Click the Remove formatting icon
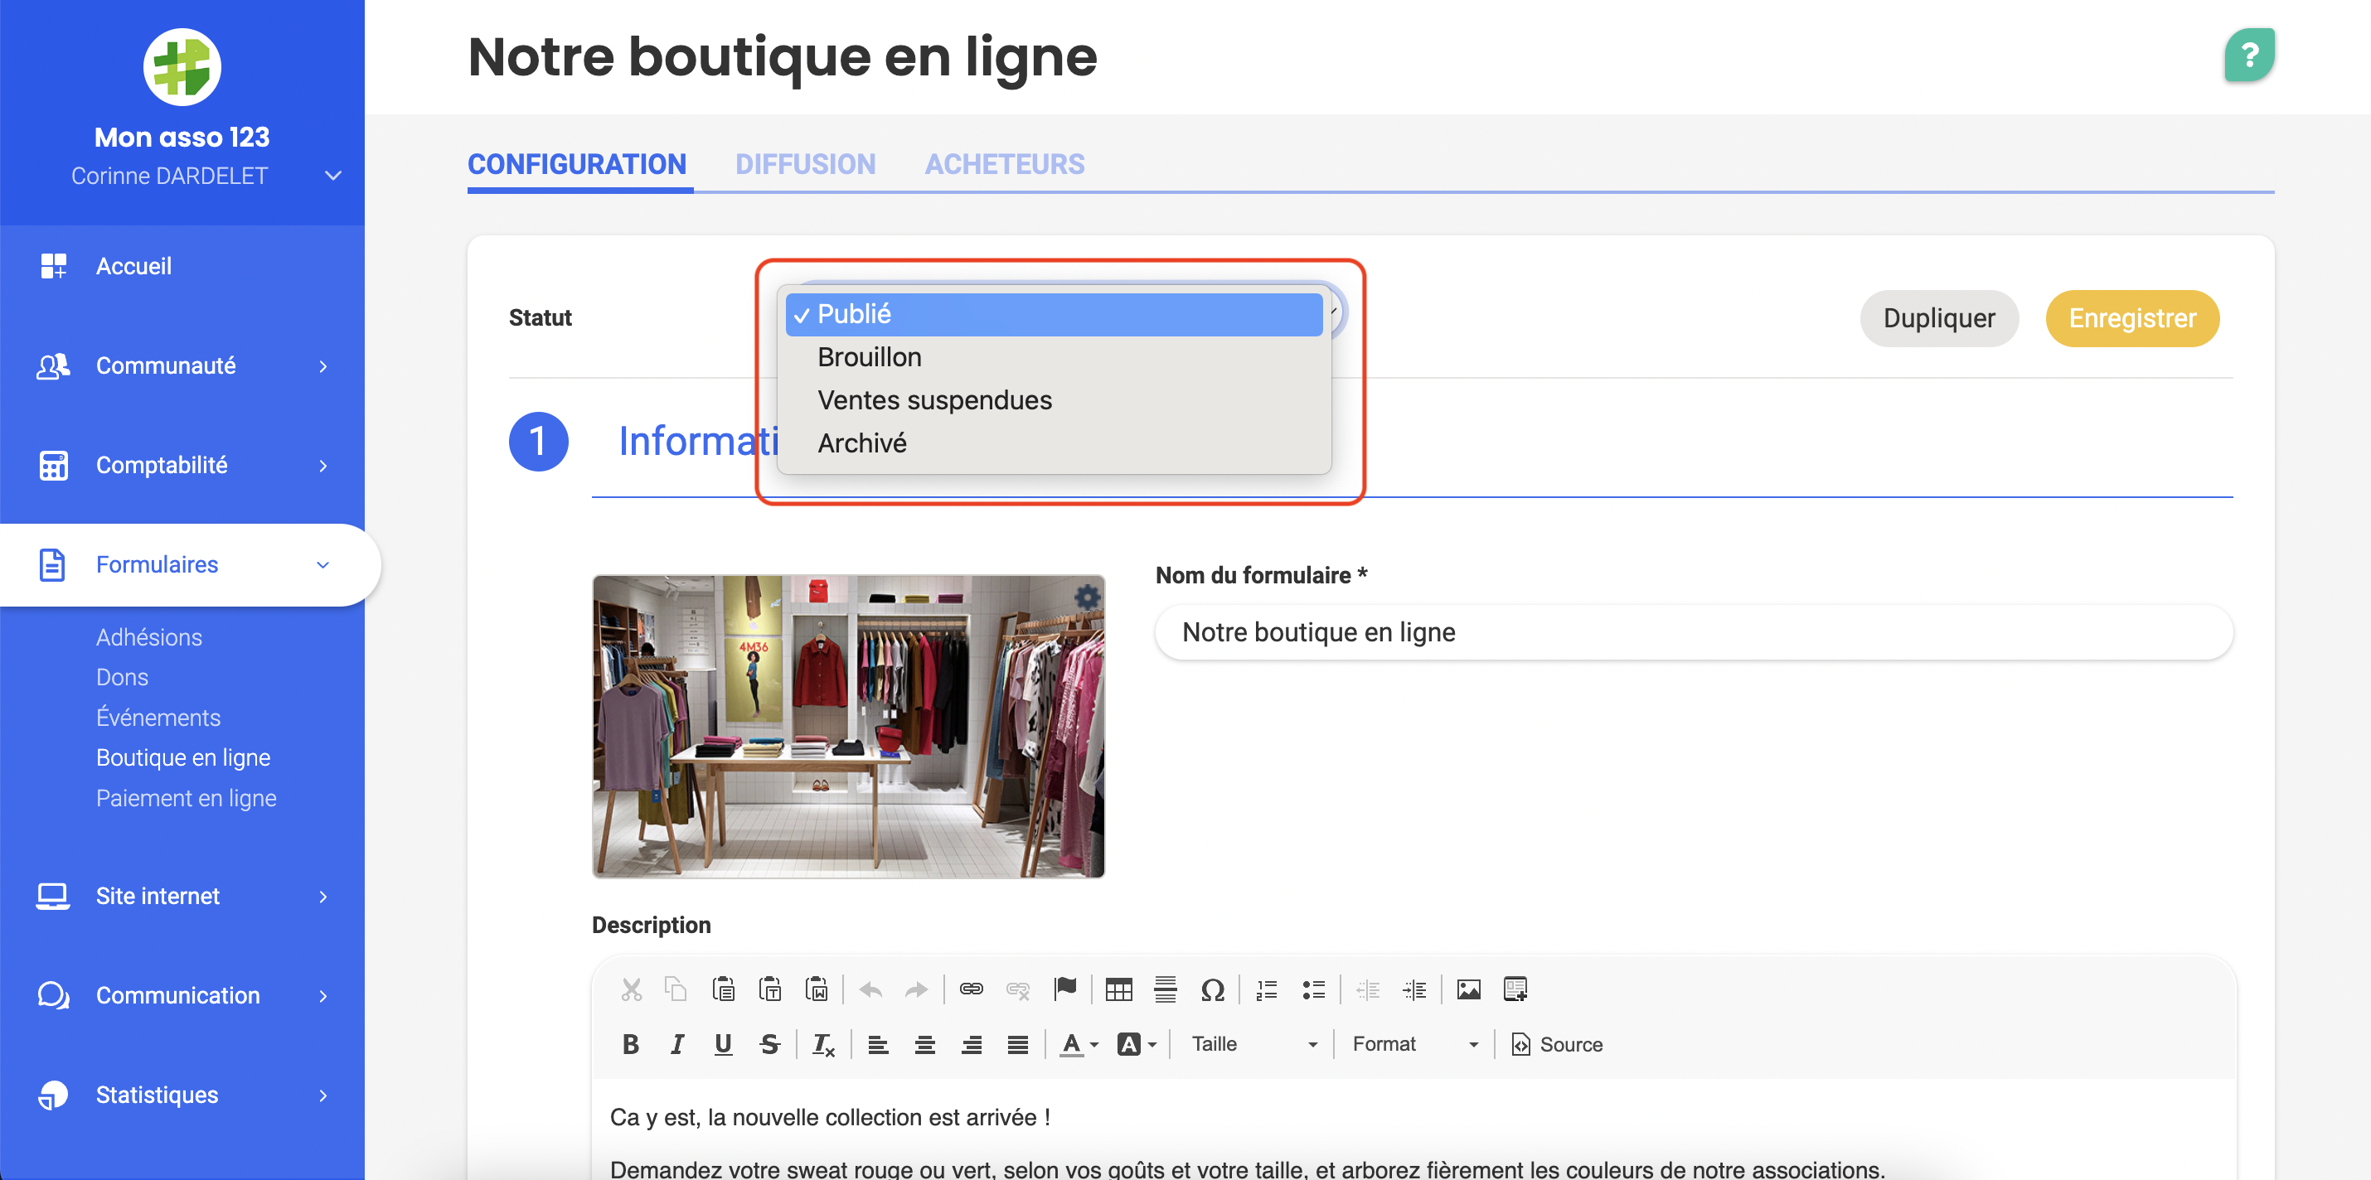Viewport: 2371px width, 1180px height. (x=824, y=1045)
